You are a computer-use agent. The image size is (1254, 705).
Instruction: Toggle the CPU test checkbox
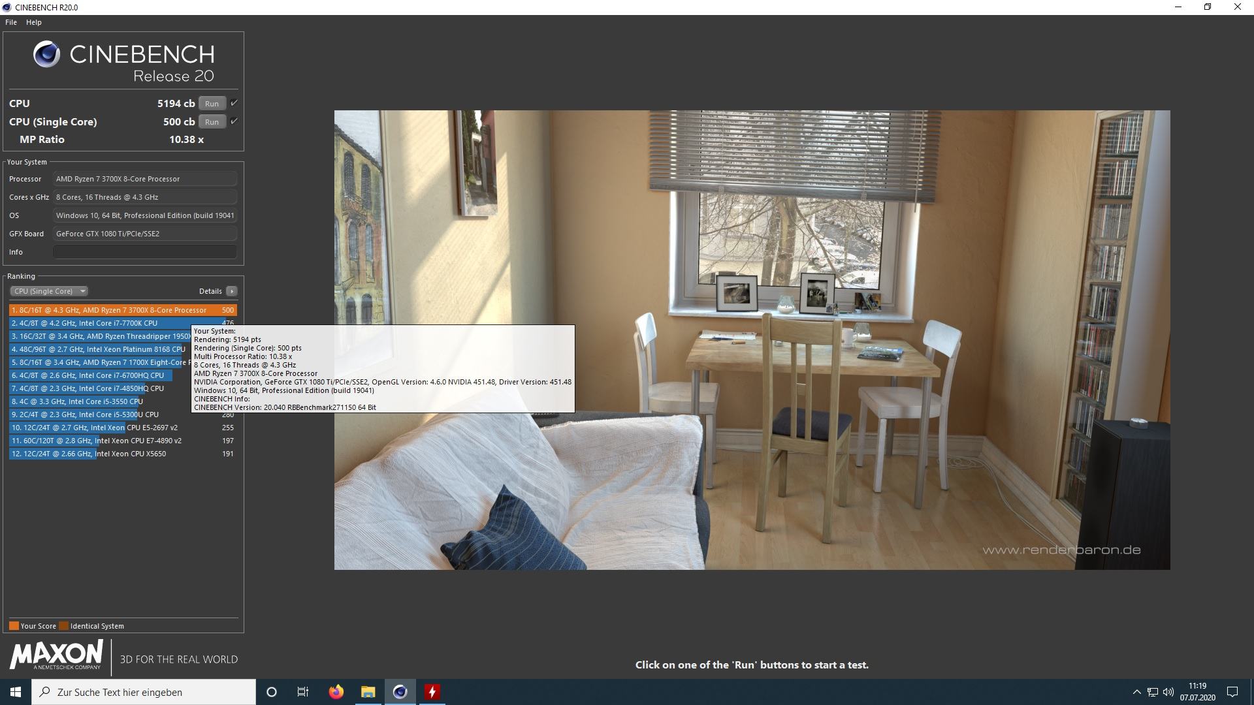tap(234, 103)
